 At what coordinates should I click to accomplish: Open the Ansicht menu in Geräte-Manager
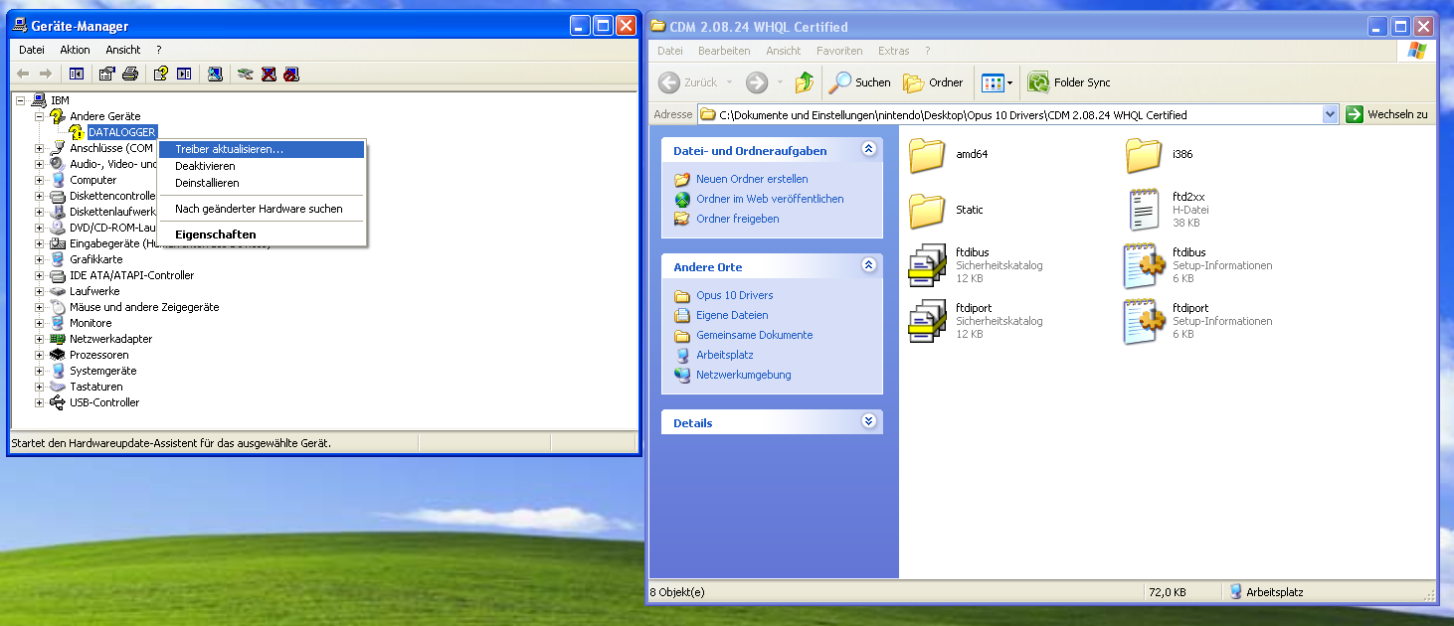click(123, 50)
